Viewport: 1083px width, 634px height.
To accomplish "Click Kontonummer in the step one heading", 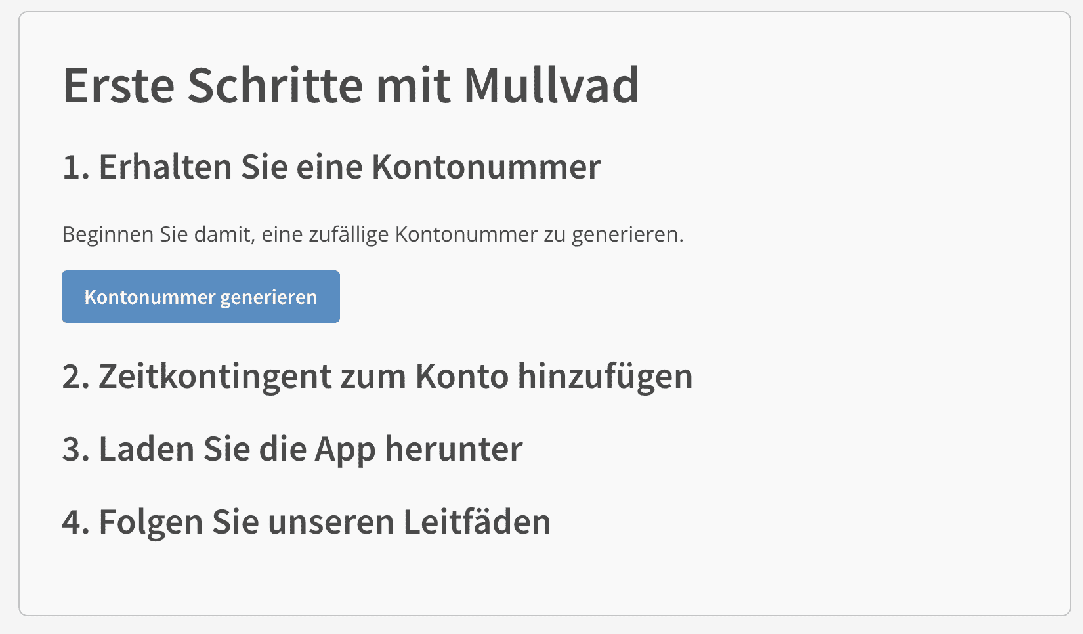I will 486,167.
